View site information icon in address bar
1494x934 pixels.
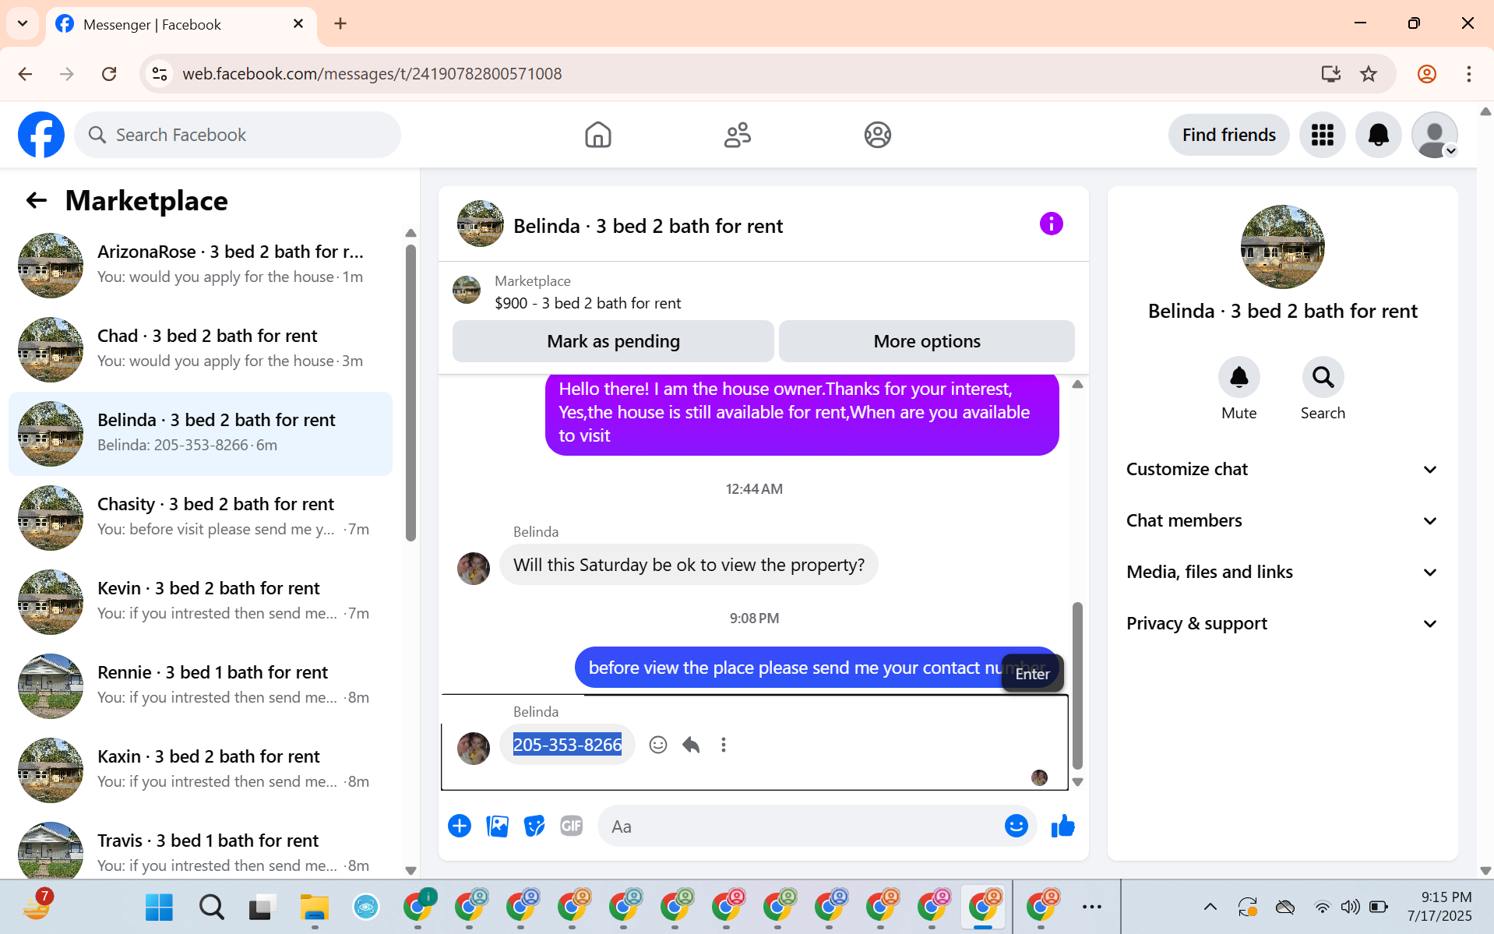pos(160,74)
